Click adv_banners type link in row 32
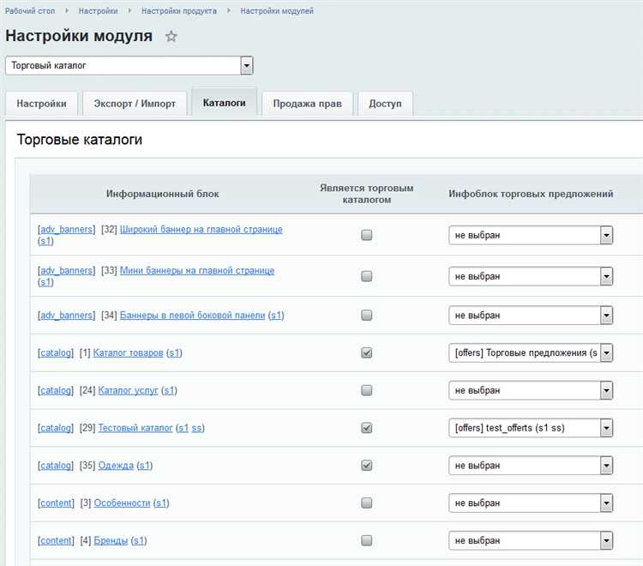The image size is (643, 566). click(66, 229)
